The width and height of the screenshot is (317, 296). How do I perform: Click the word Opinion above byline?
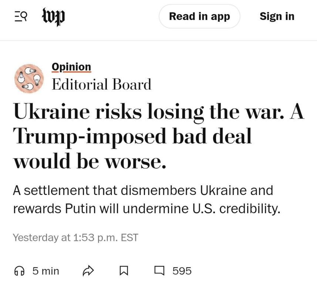[x=71, y=67]
